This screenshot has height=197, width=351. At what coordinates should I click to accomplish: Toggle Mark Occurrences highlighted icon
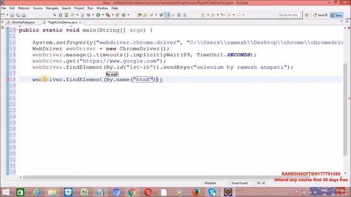pos(167,15)
